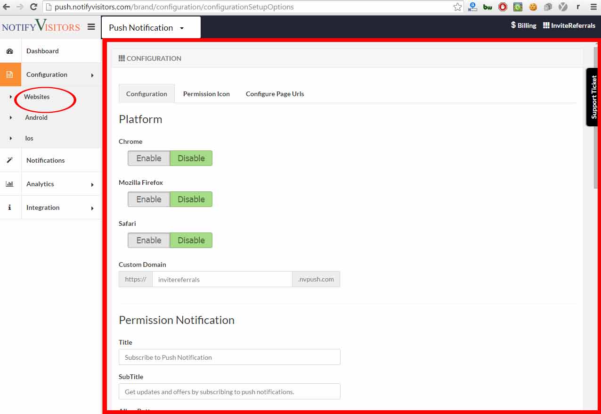The height and width of the screenshot is (414, 601).
Task: Click the hamburger menu beside NotifyVisitors logo
Action: click(x=91, y=26)
